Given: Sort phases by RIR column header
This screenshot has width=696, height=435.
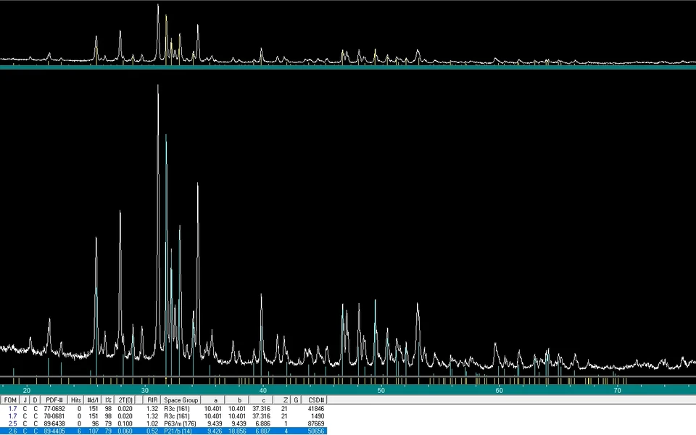Looking at the screenshot, I should coord(152,400).
